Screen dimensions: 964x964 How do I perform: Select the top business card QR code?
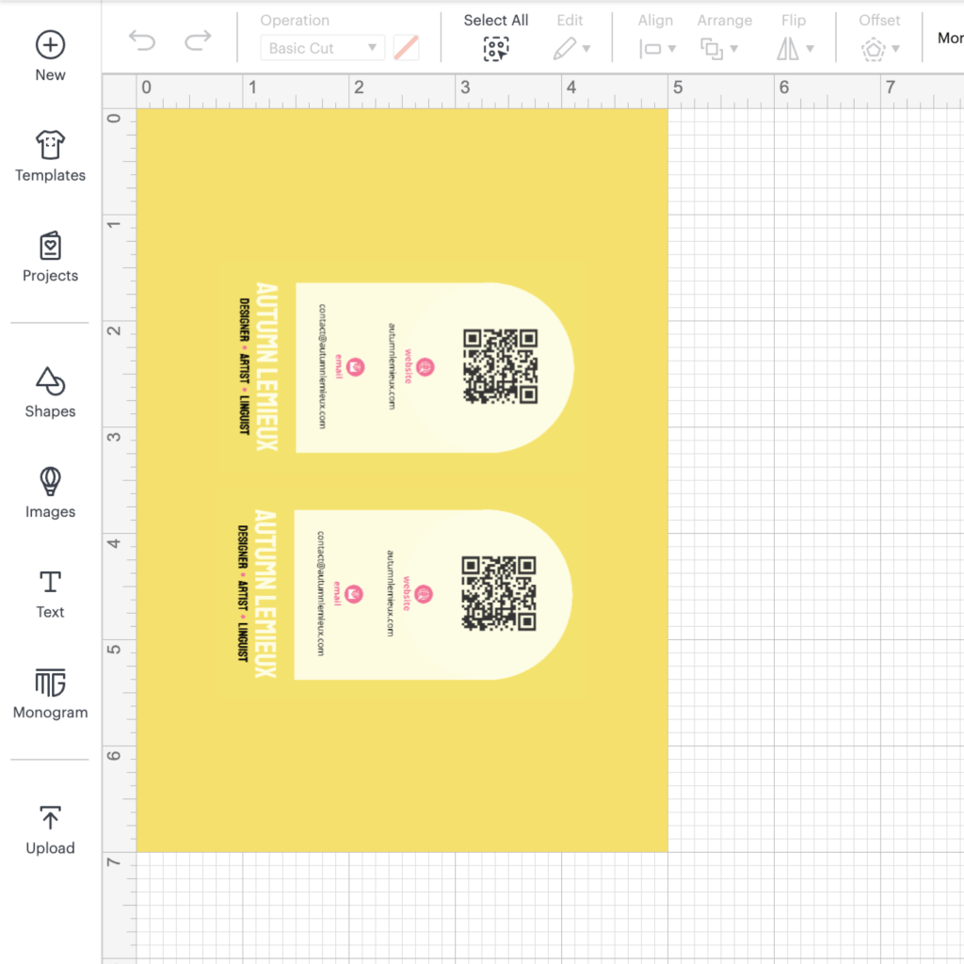(x=500, y=365)
